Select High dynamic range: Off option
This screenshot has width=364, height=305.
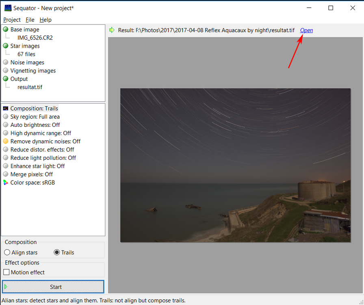pos(41,133)
